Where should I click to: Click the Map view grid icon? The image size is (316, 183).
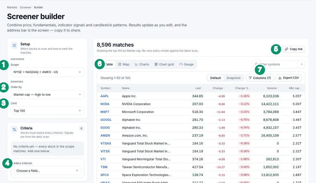[120, 64]
